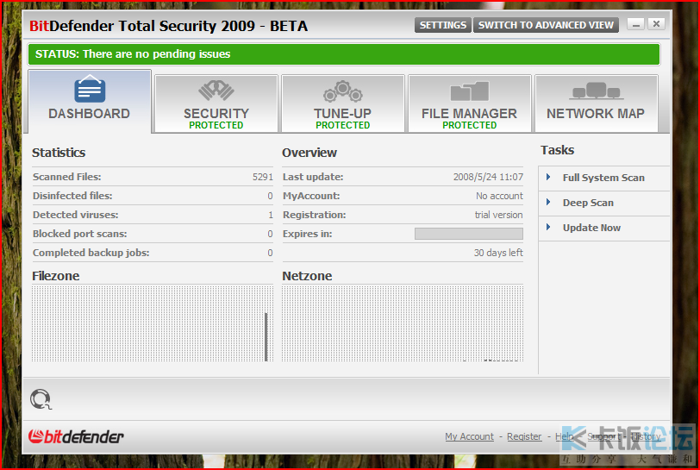Screen dimensions: 700x470
Task: Open the Settings button
Action: pyautogui.click(x=442, y=25)
